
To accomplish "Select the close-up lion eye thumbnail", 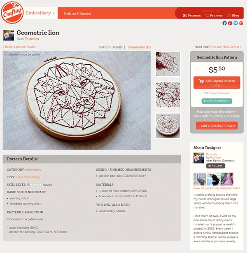I will tap(168, 95).
